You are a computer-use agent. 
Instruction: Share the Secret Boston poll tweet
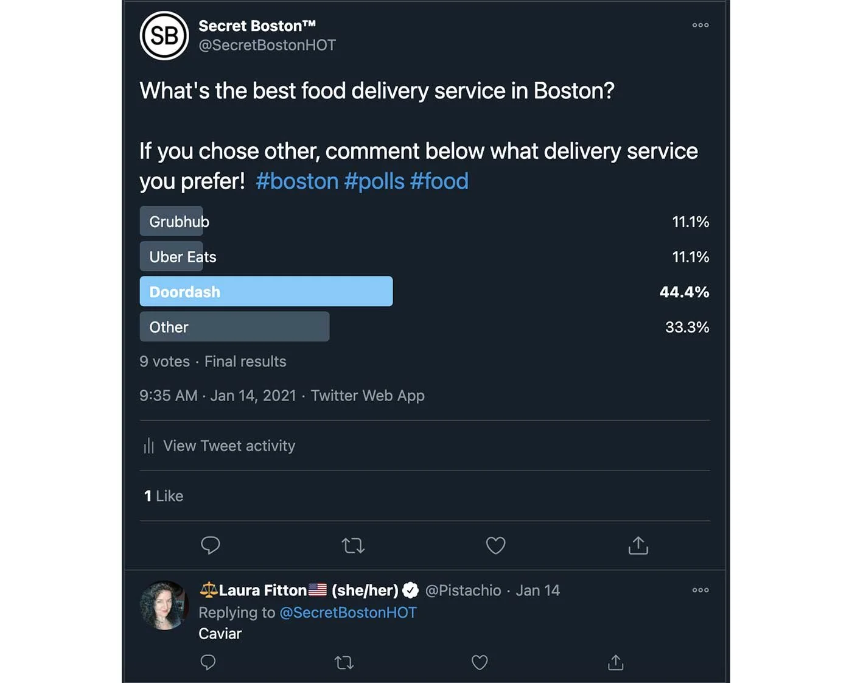point(638,546)
